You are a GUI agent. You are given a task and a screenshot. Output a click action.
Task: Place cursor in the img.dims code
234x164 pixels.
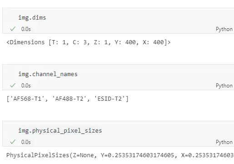pyautogui.click(x=32, y=18)
